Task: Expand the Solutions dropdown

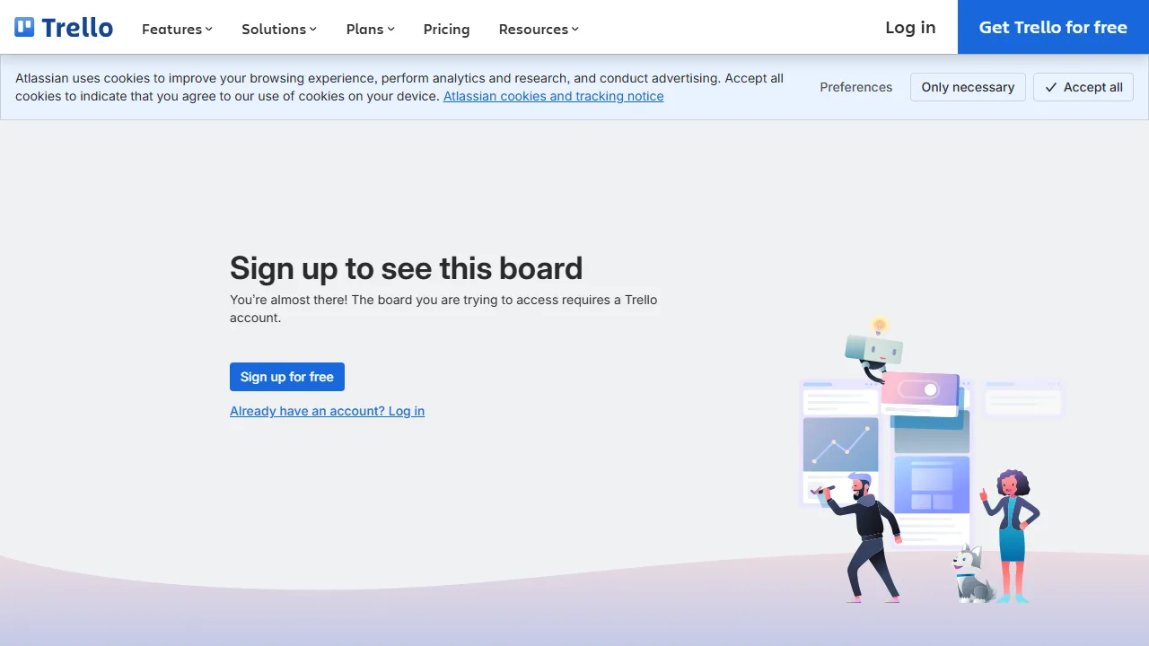Action: [274, 29]
